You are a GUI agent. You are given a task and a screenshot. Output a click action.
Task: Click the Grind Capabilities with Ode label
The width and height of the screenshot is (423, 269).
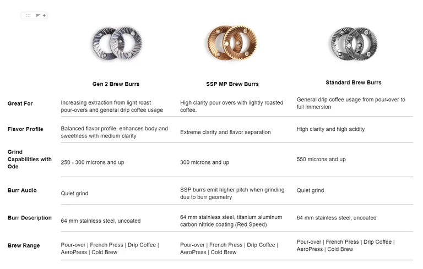pyautogui.click(x=29, y=160)
